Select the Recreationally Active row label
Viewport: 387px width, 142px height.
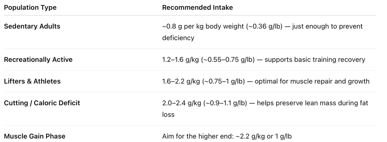(38, 60)
